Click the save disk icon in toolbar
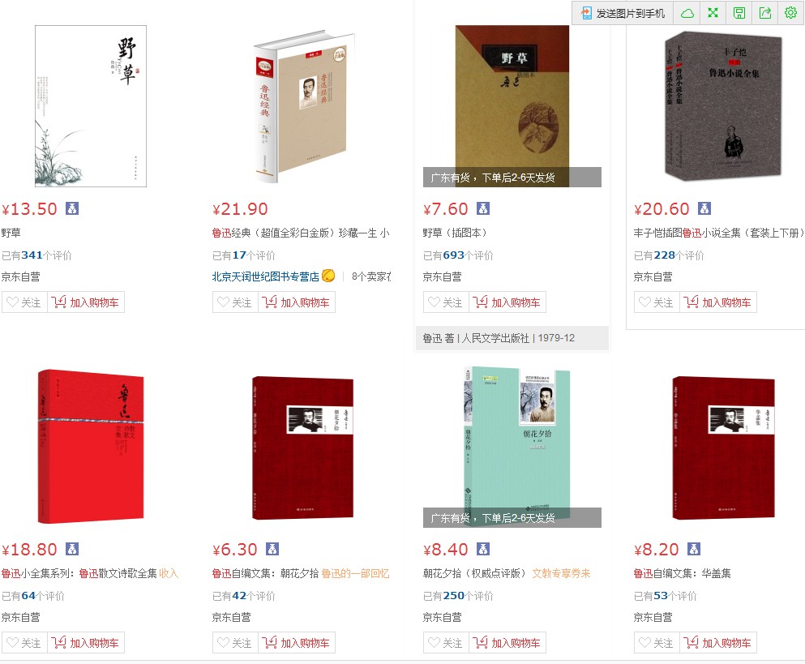 739,13
